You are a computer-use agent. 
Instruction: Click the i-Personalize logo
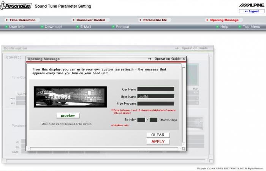point(15,6)
